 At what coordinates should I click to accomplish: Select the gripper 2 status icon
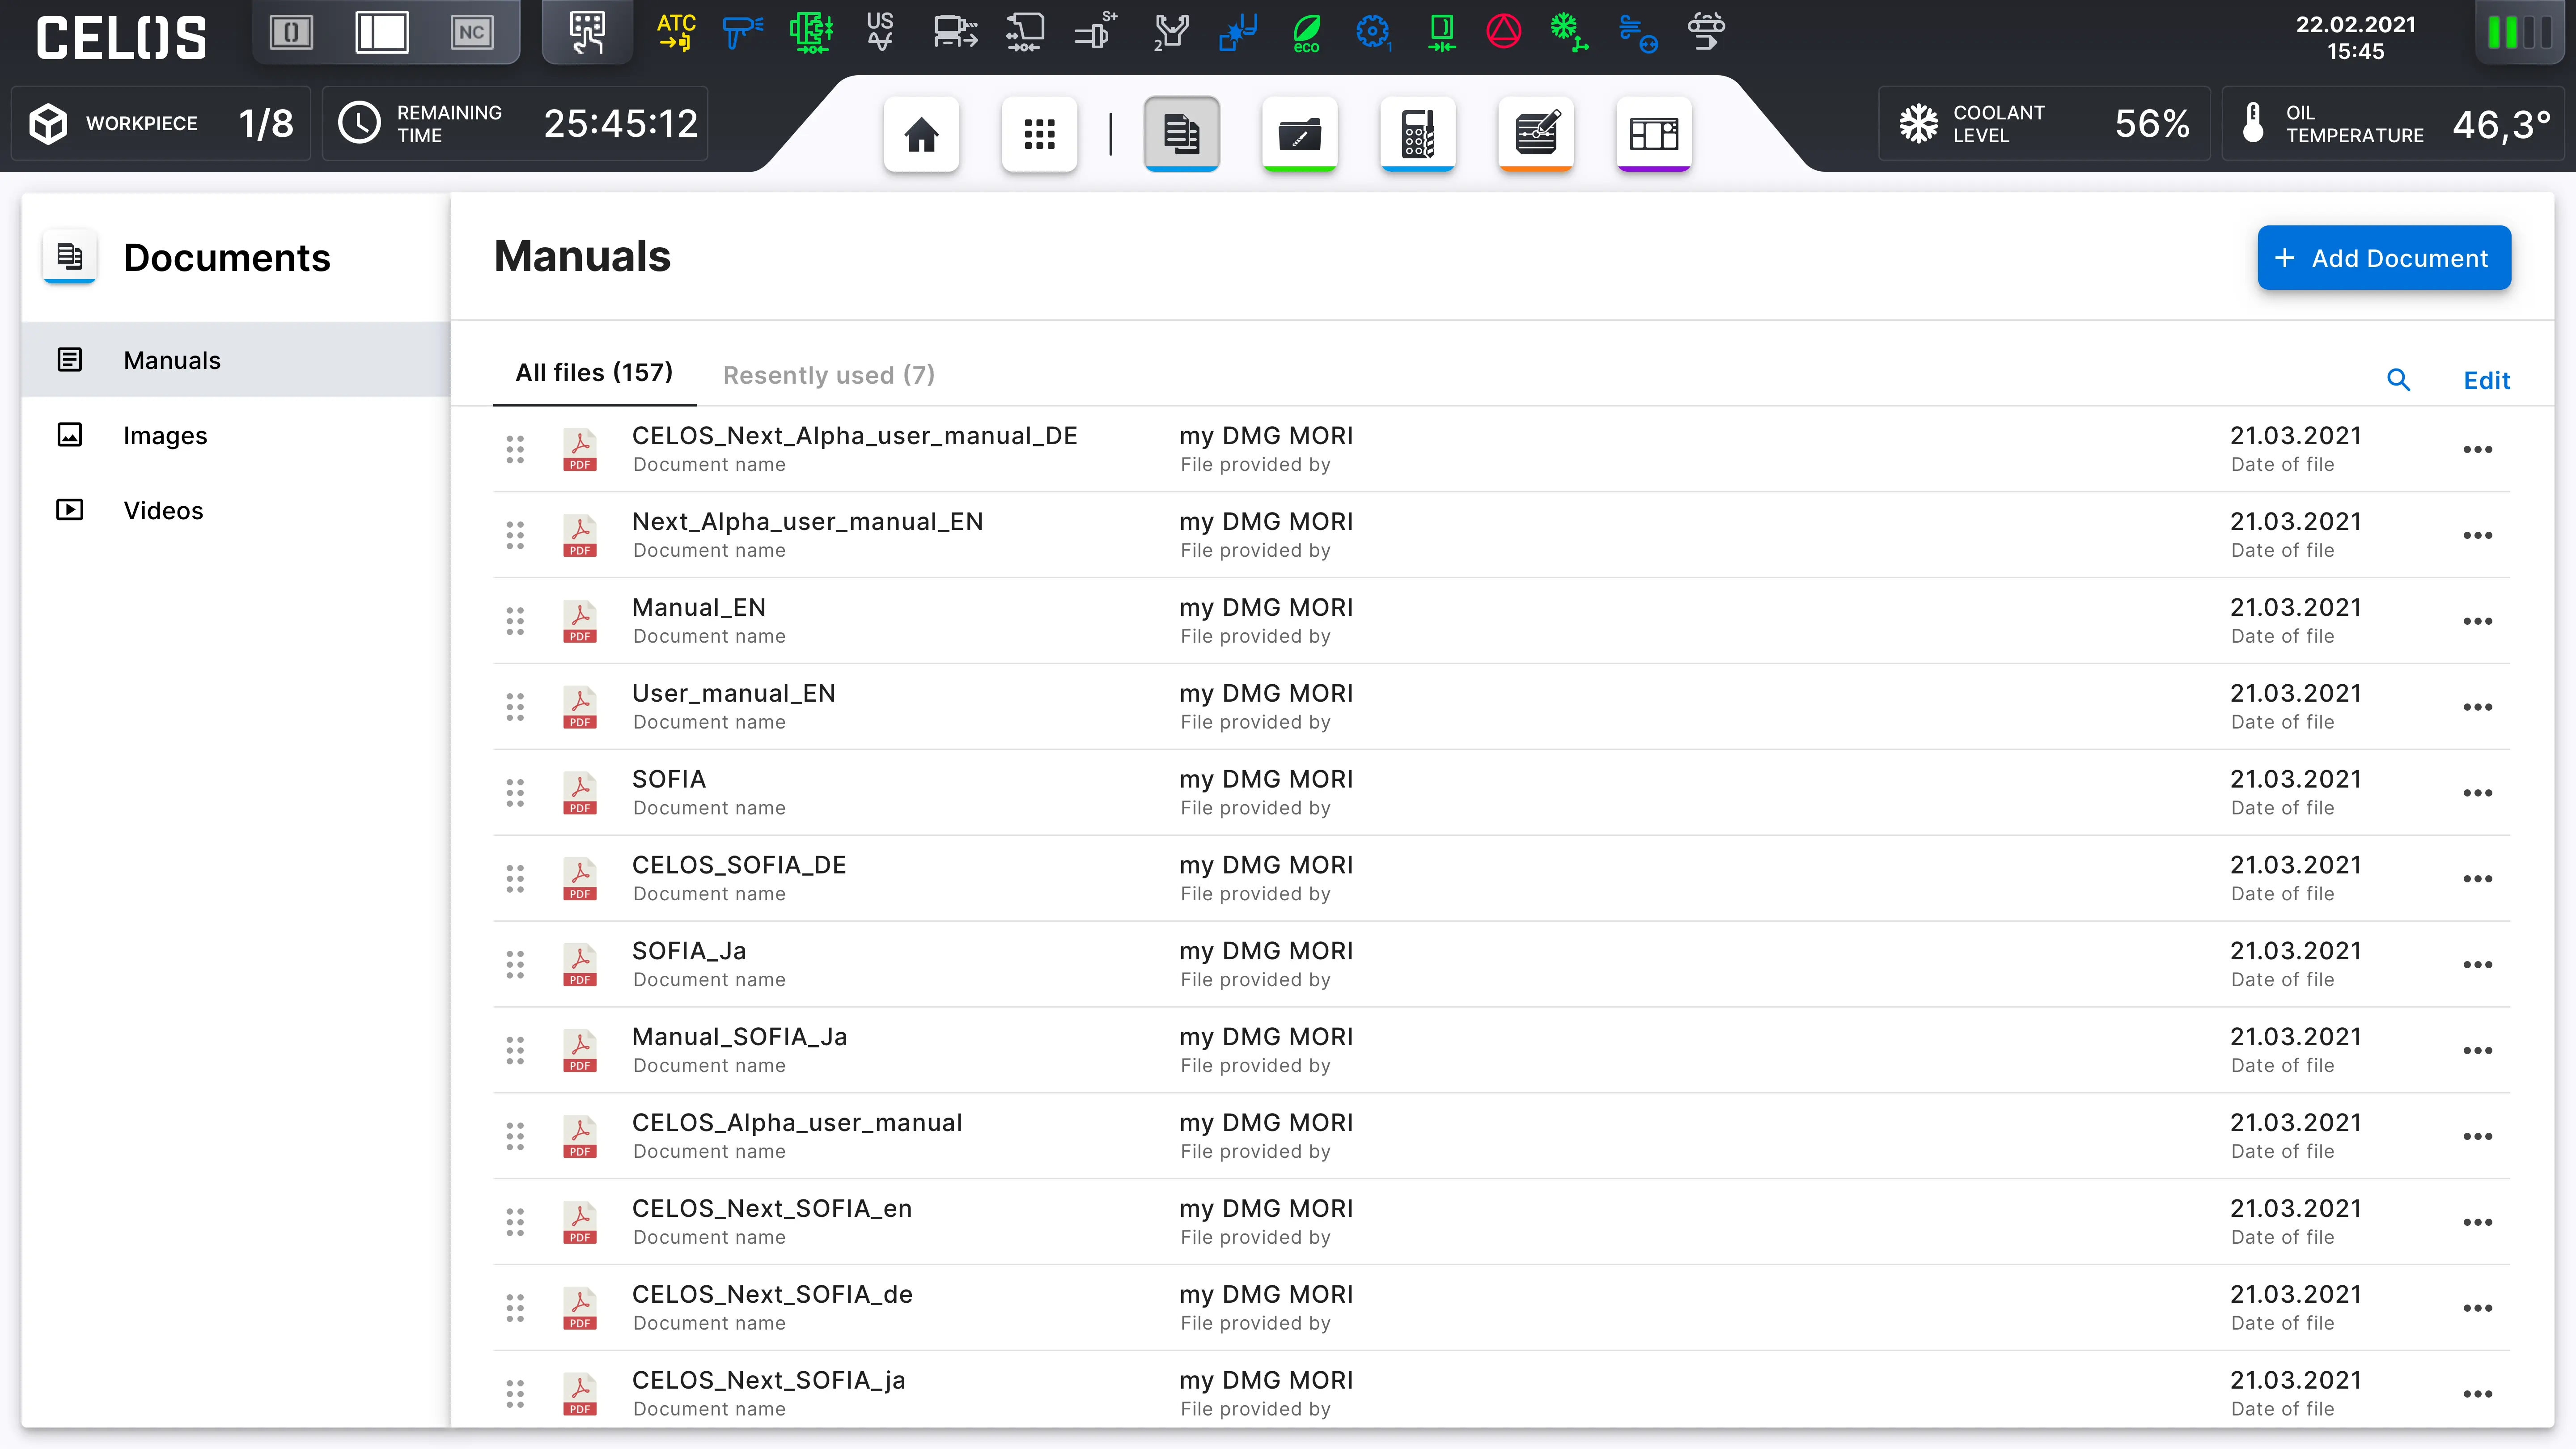[x=1170, y=32]
